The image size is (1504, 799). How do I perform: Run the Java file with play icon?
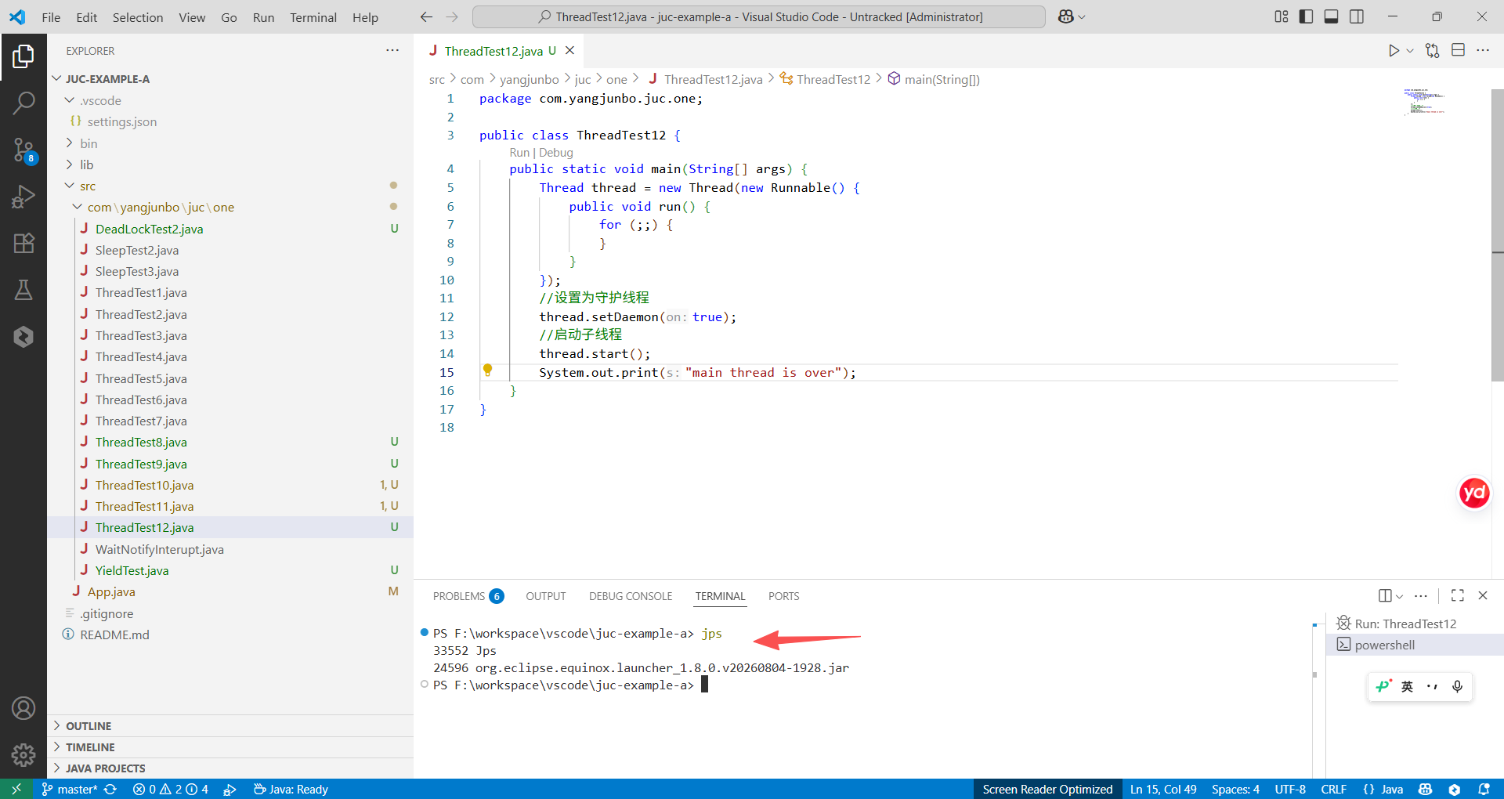tap(1394, 51)
